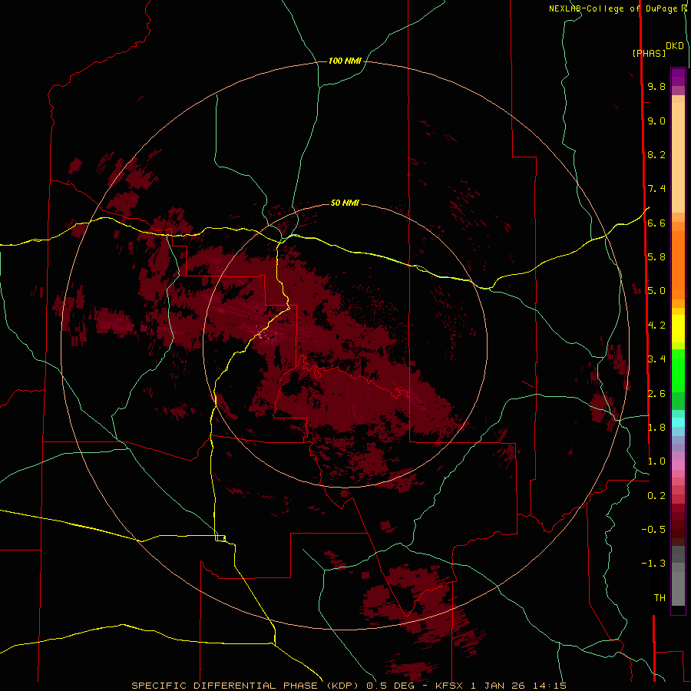Click the 3.4 value on the color scale
This screenshot has width=691, height=691.
pos(656,359)
